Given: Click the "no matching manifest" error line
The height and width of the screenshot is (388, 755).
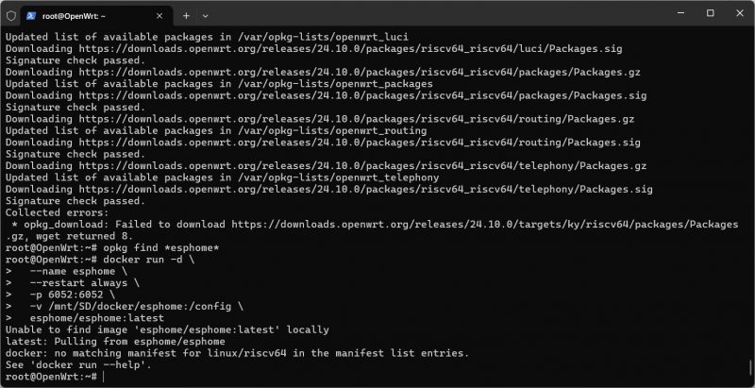Looking at the screenshot, I should [x=236, y=353].
